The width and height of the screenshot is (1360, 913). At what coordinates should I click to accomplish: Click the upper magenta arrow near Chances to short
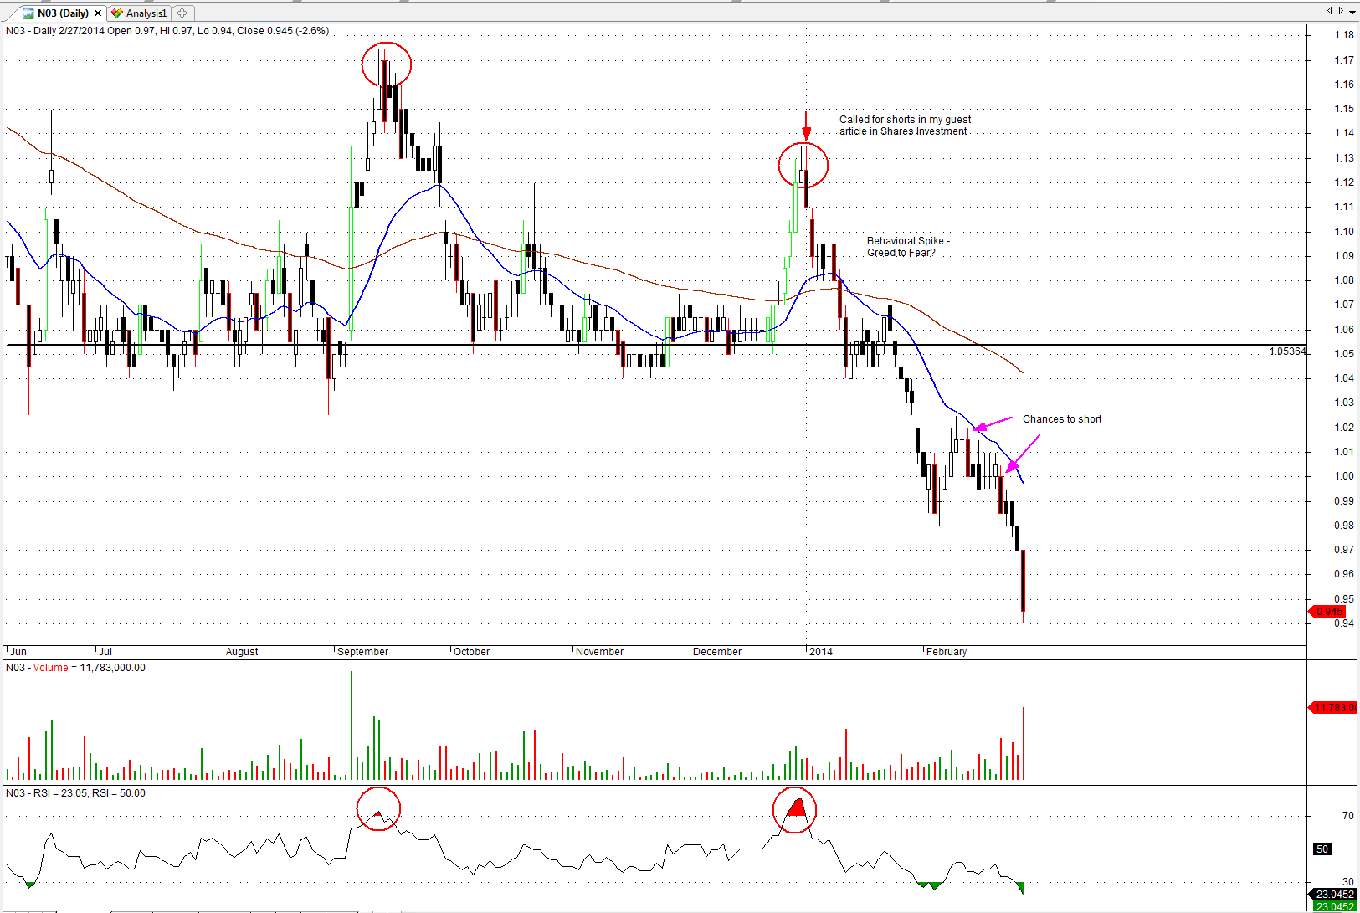[x=992, y=423]
